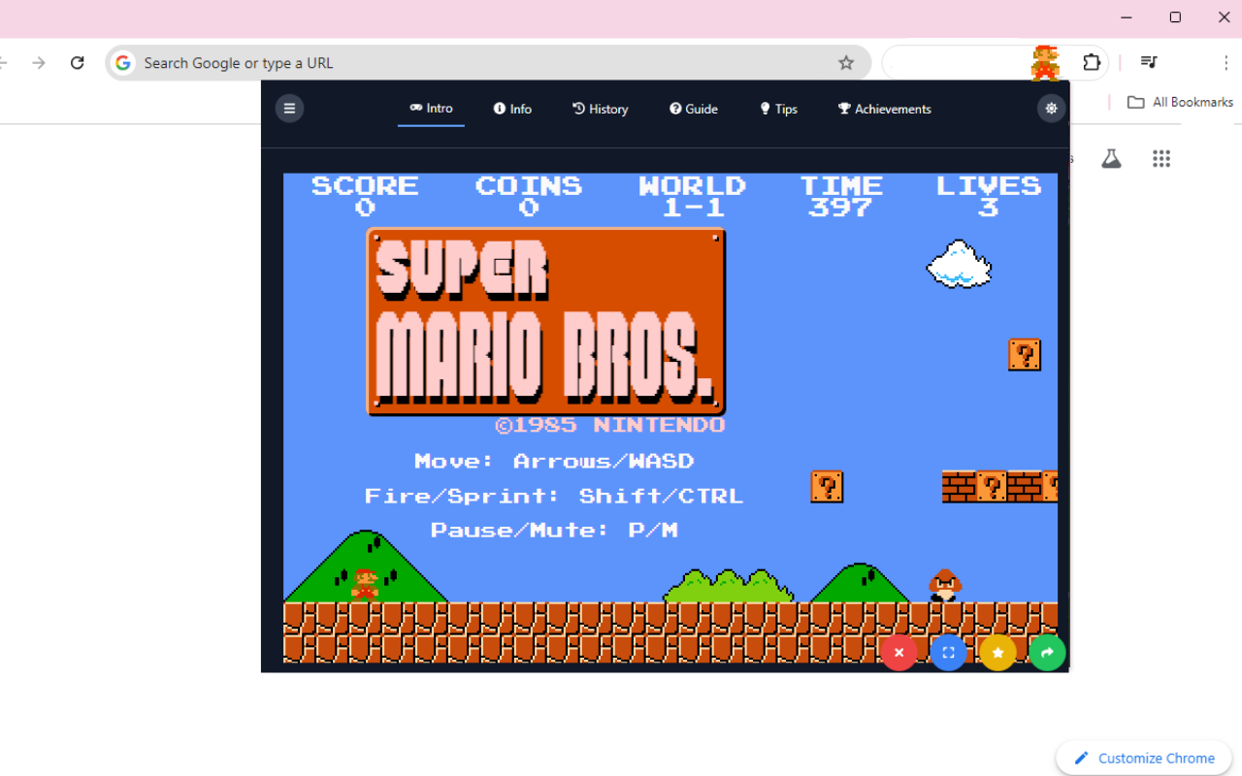
Task: Open the Info tab
Action: click(x=512, y=109)
